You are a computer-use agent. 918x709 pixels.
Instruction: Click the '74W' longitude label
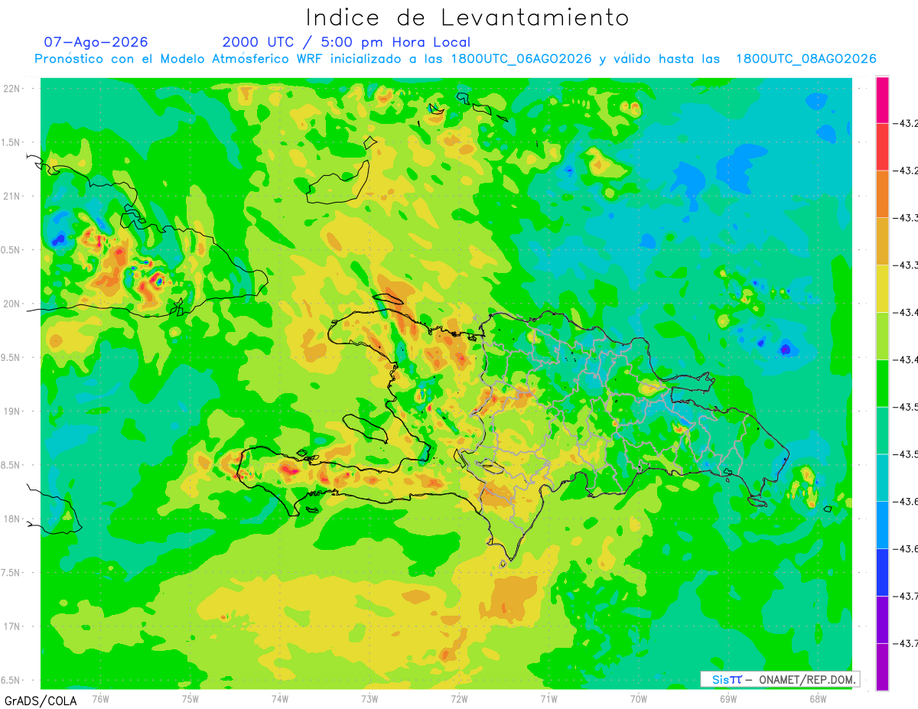click(x=279, y=698)
